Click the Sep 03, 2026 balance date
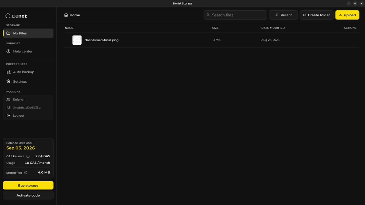Viewport: 365px width, 205px height. click(x=21, y=148)
